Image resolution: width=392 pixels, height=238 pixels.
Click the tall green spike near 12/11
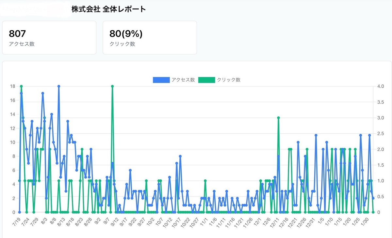(278, 117)
